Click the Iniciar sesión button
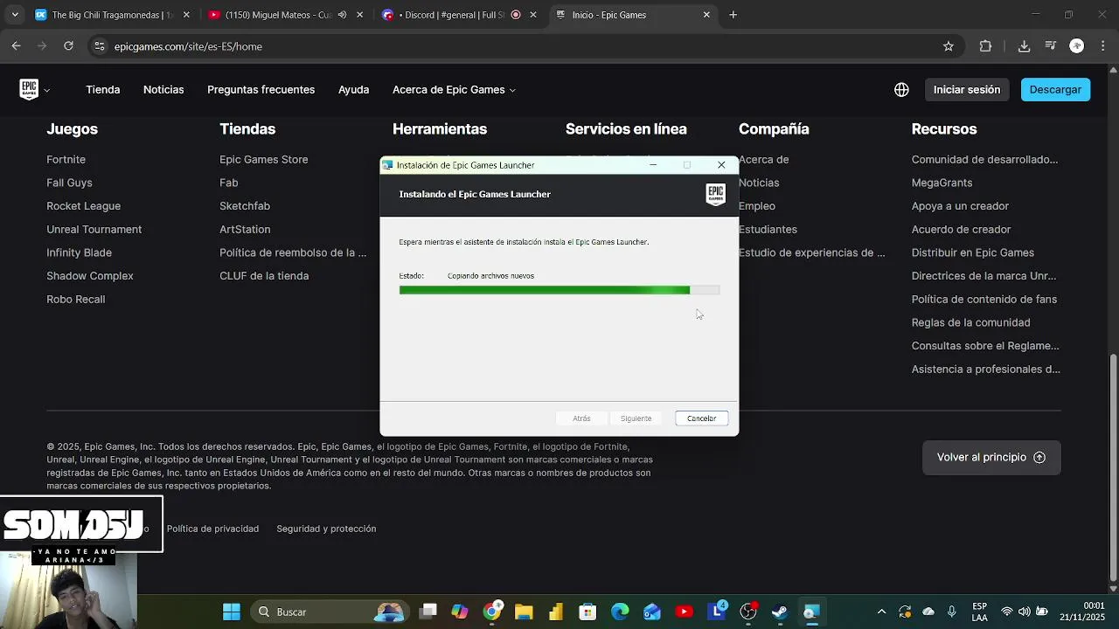 (x=966, y=90)
